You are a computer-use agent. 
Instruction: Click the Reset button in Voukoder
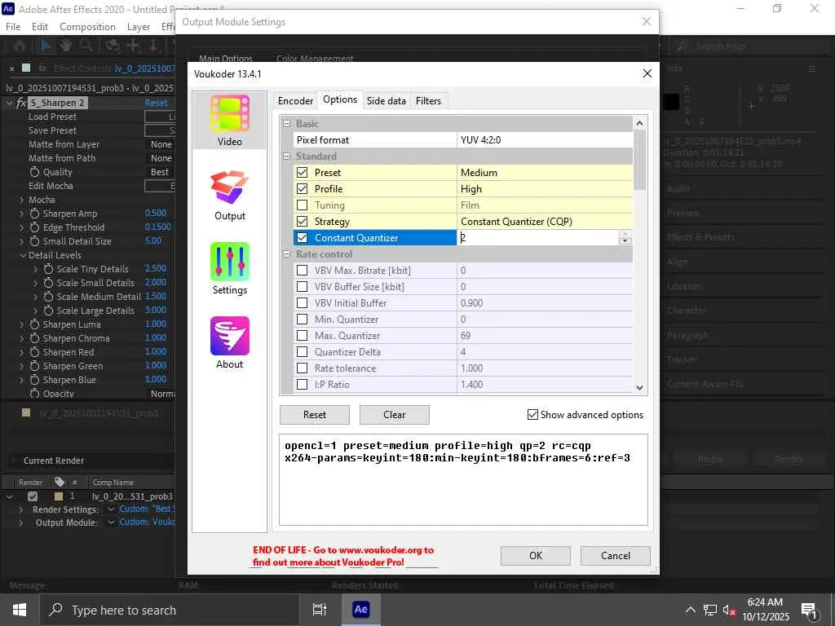click(315, 415)
